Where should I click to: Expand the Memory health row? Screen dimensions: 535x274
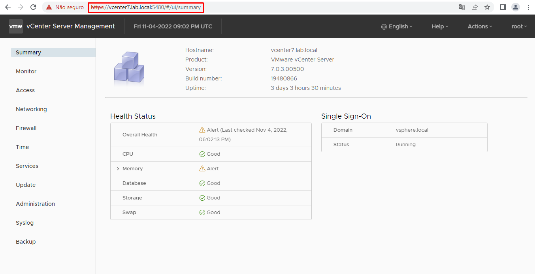[118, 169]
